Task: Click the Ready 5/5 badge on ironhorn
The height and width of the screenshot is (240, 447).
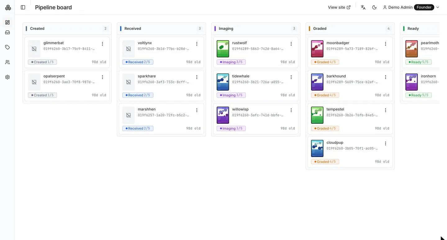Action: [418, 95]
